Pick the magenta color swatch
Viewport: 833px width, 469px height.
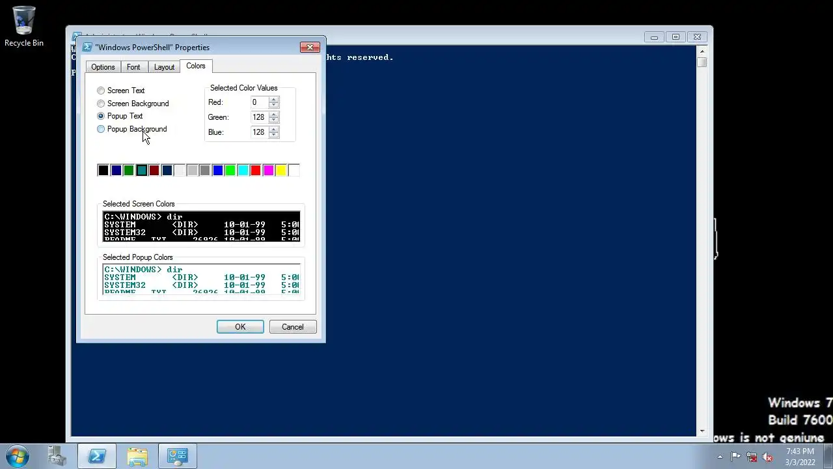(x=268, y=171)
